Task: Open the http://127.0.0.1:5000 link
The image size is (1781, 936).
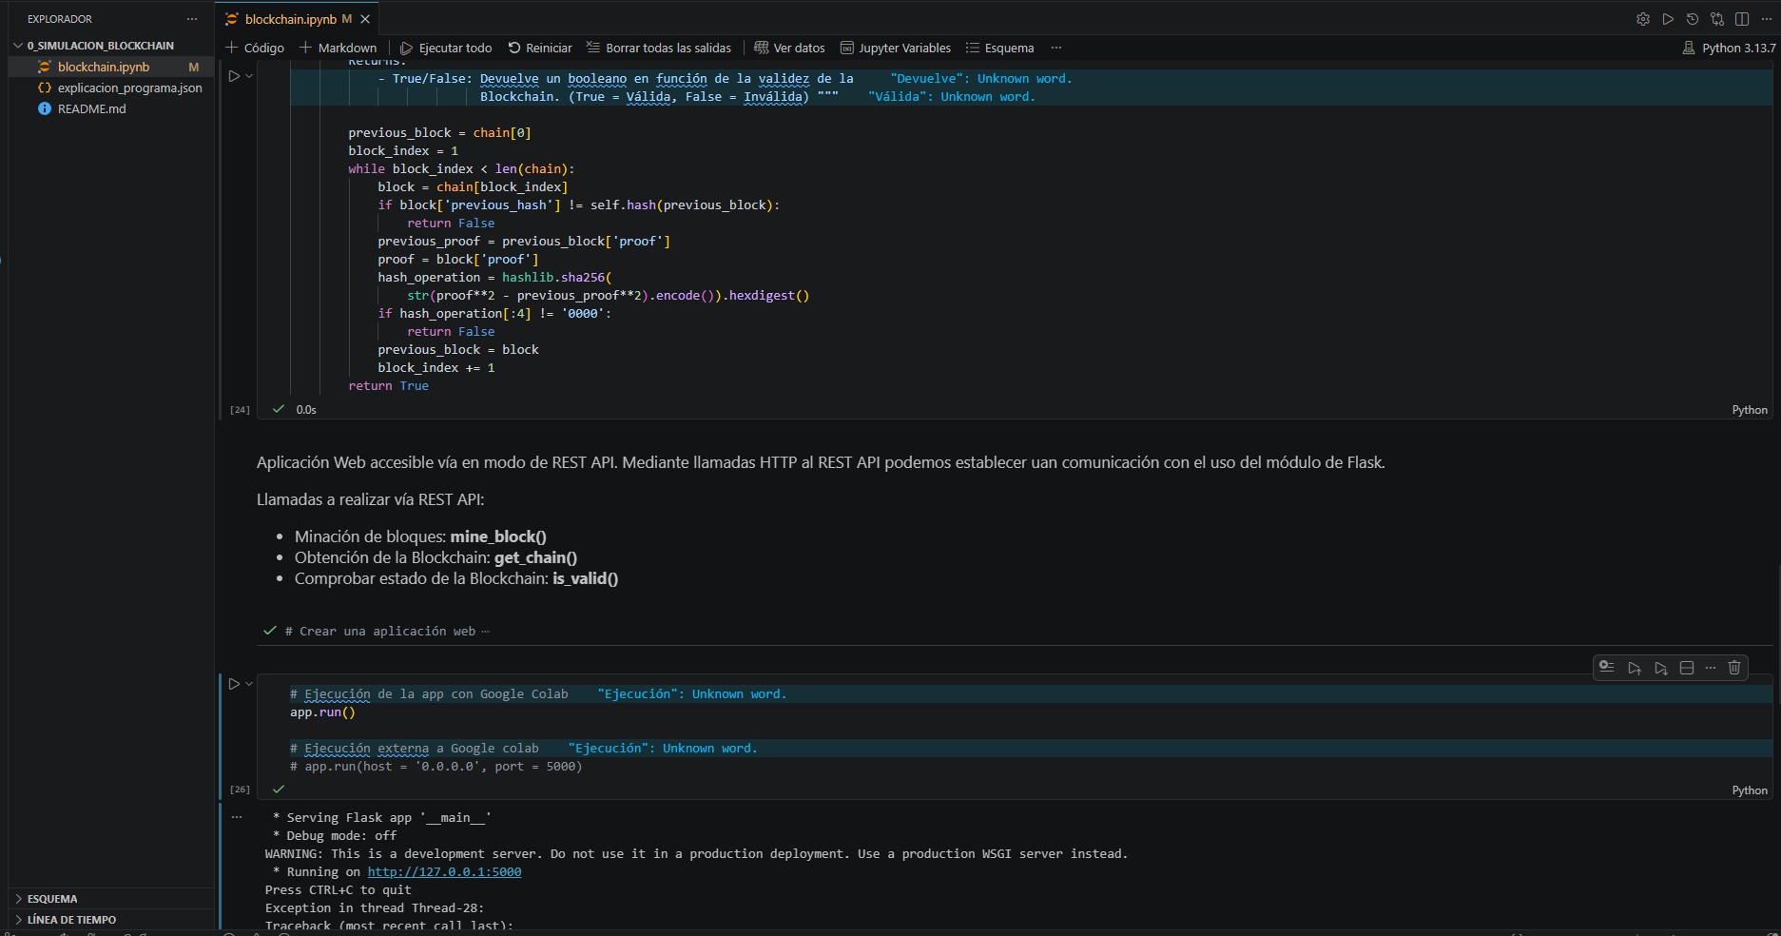Action: (444, 872)
